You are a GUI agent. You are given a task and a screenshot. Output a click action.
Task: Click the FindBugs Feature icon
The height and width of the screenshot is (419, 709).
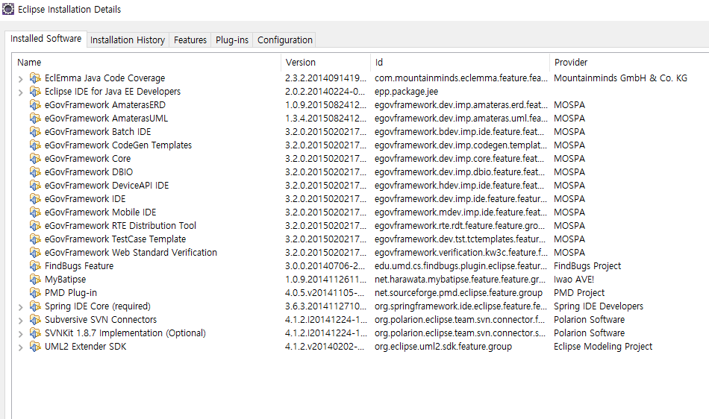coord(35,266)
